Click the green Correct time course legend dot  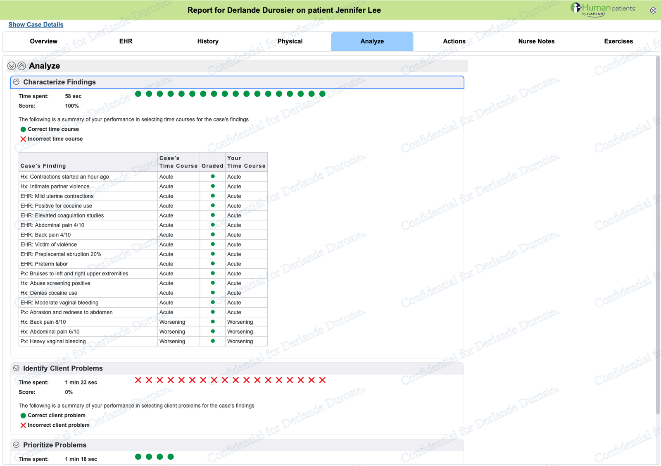(x=23, y=129)
